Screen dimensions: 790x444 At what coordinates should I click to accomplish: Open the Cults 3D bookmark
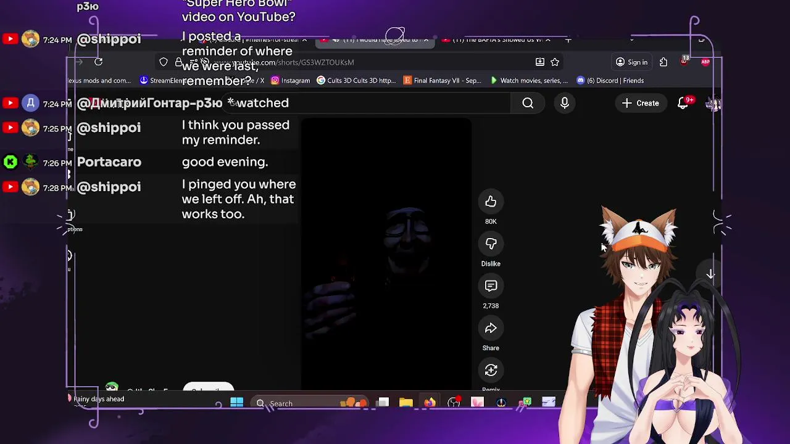(356, 81)
